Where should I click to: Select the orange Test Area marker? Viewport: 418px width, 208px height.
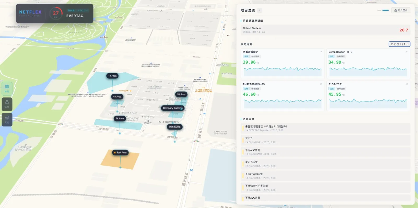pos(120,153)
